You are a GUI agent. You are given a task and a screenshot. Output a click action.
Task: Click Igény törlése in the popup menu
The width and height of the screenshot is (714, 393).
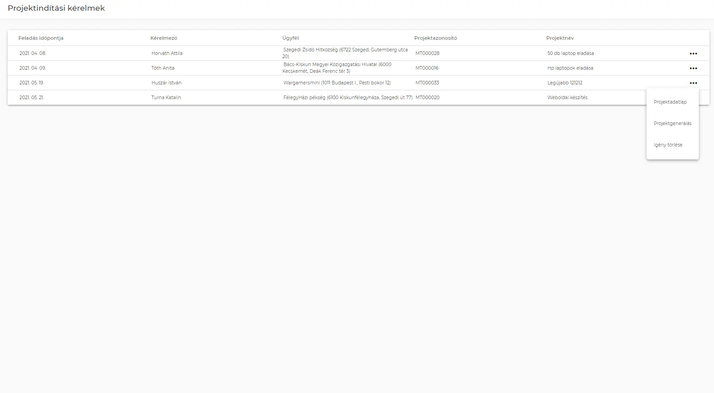click(x=668, y=145)
